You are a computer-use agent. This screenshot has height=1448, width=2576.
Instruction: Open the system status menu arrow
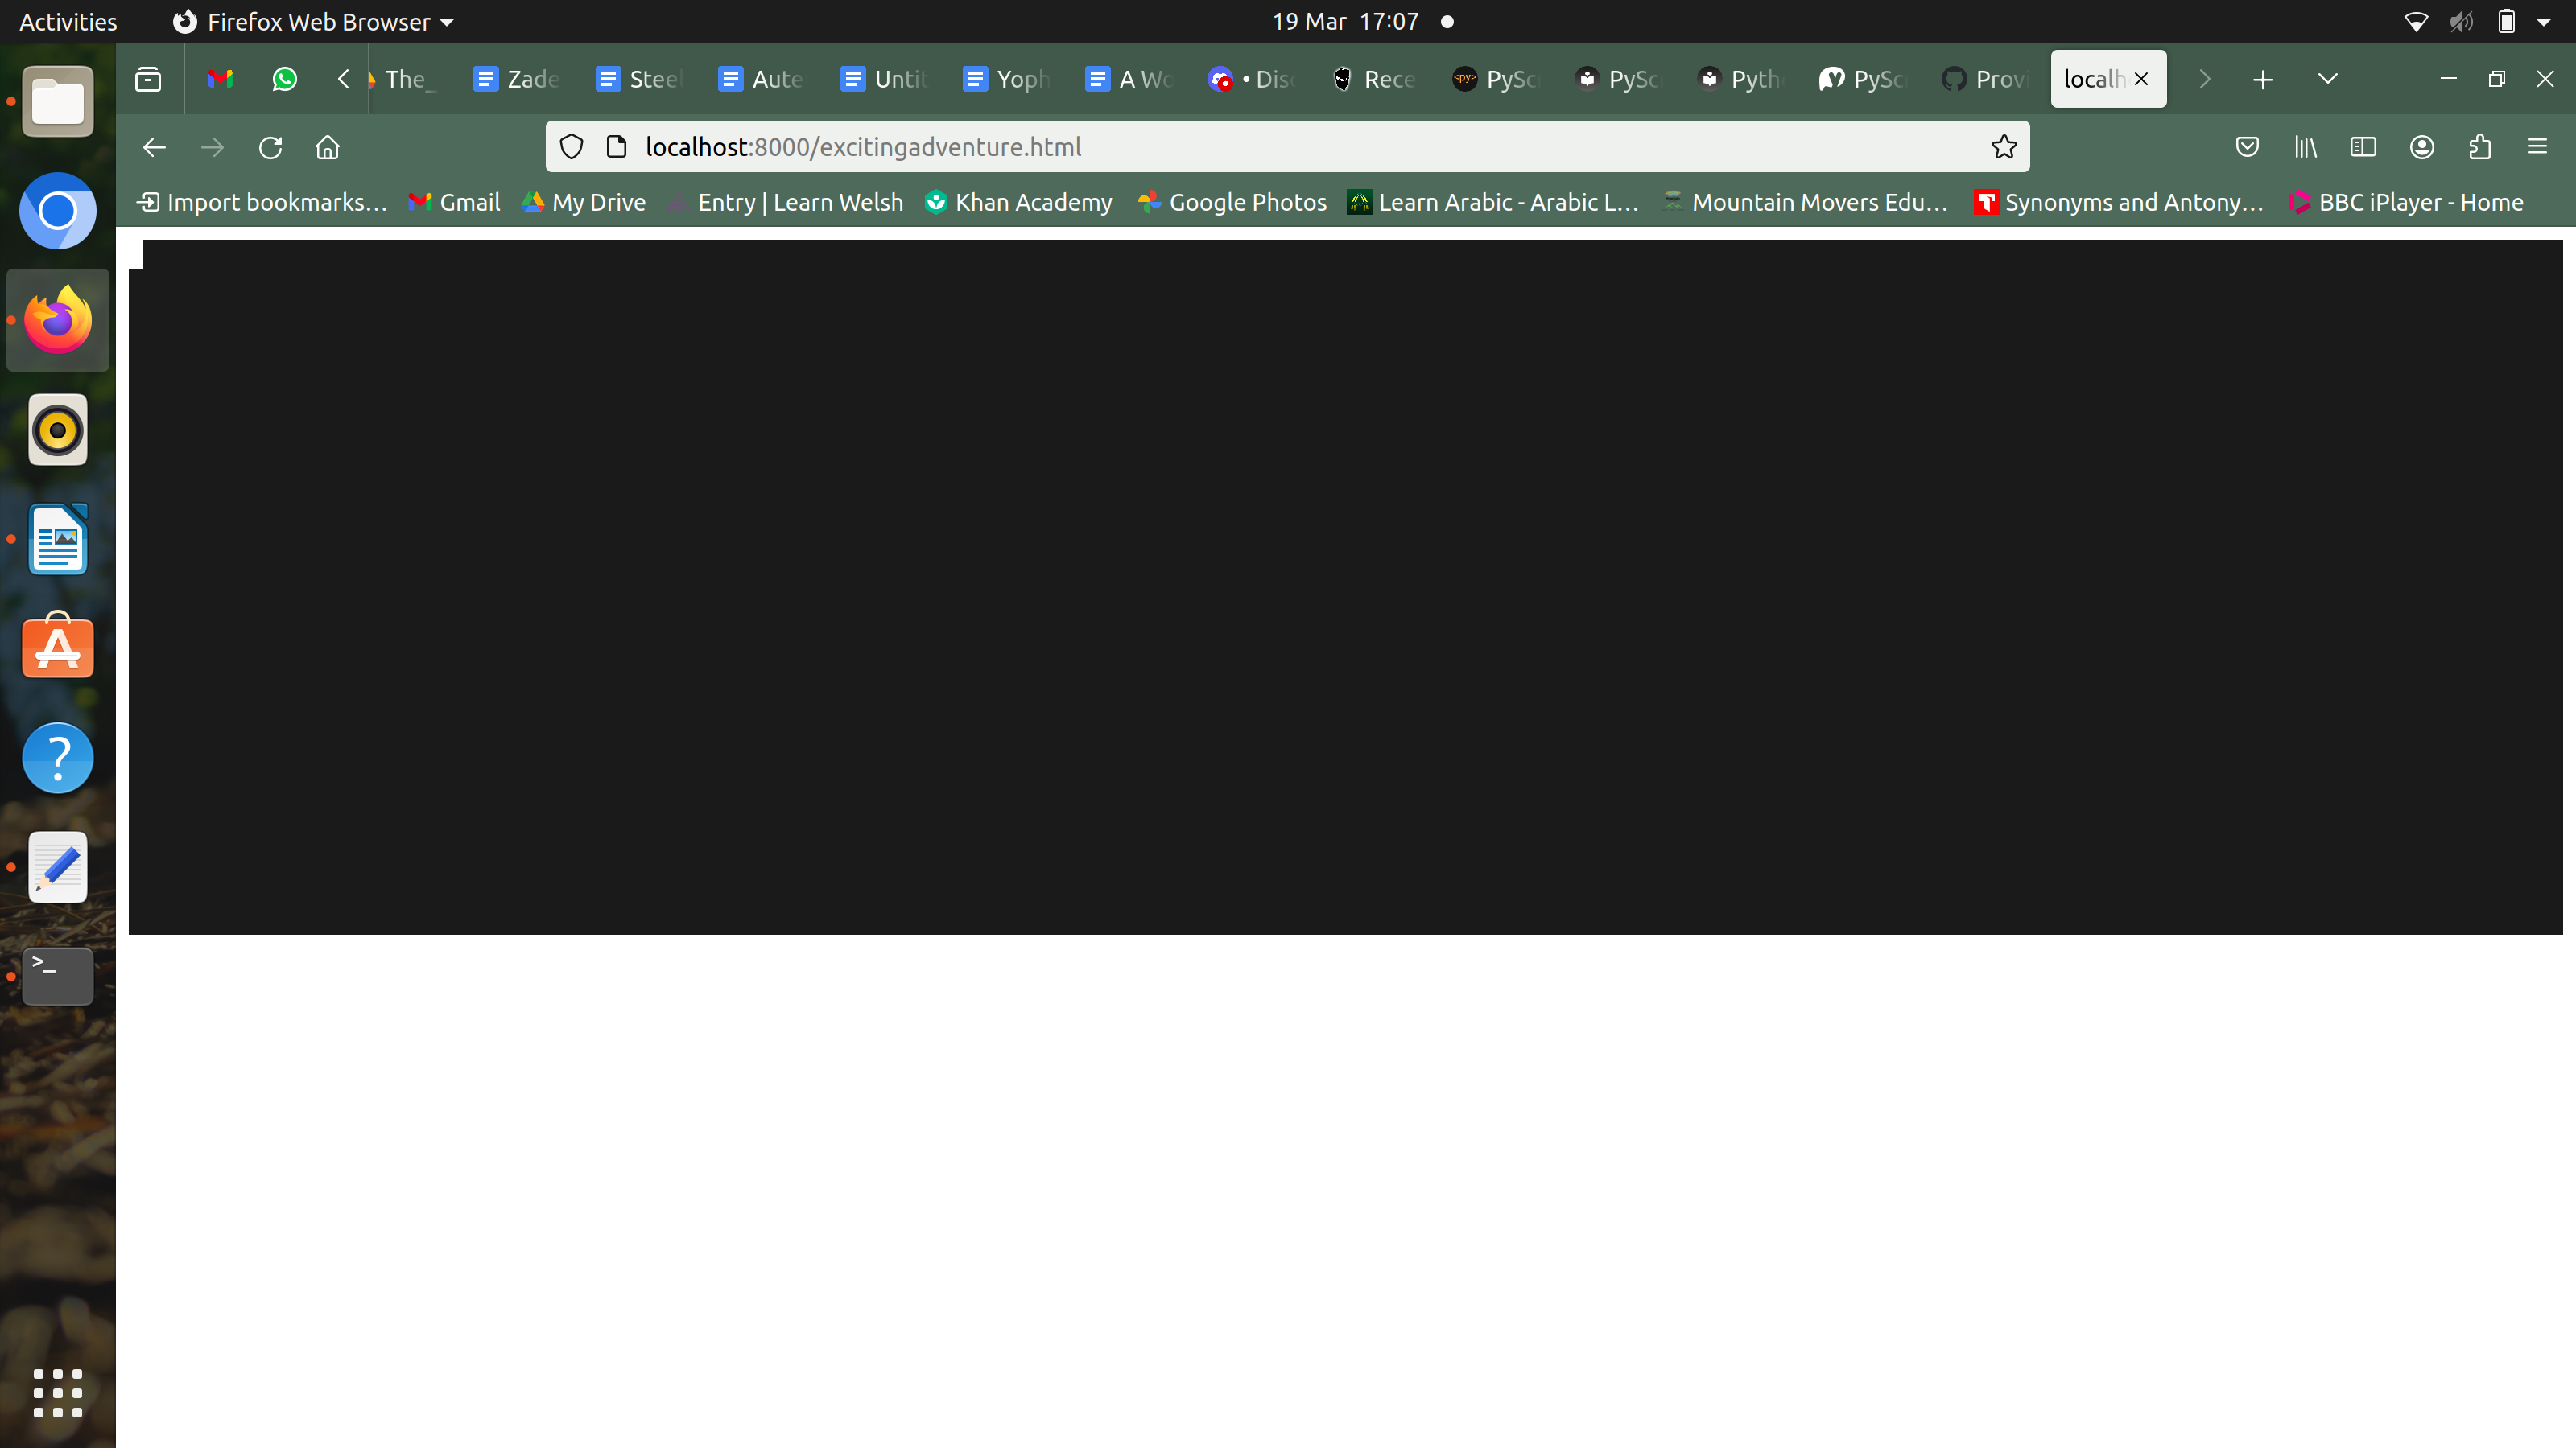pyautogui.click(x=2544, y=21)
